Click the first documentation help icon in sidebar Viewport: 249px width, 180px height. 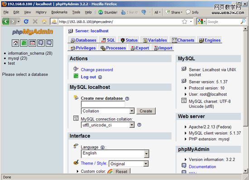[x=41, y=43]
